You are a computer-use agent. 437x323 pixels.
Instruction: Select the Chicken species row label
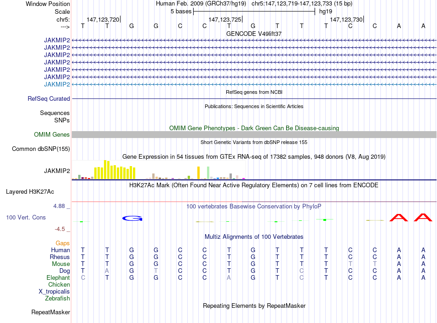point(59,284)
